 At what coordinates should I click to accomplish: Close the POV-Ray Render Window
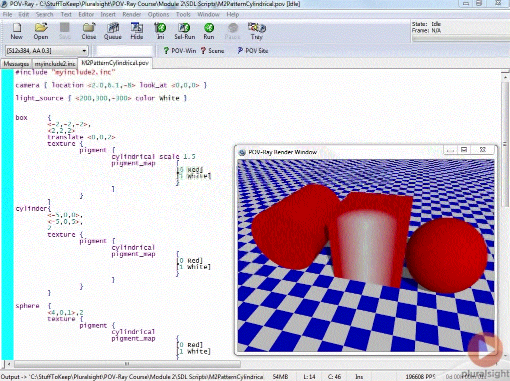pyautogui.click(x=482, y=150)
